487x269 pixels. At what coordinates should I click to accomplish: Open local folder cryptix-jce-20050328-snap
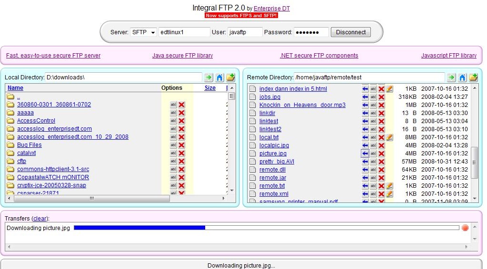(51, 185)
